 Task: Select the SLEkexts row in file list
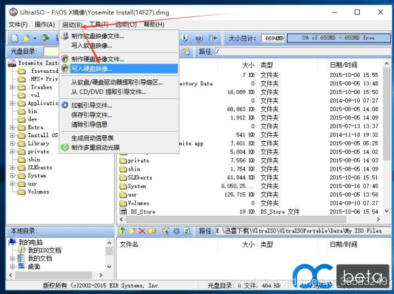[250, 177]
